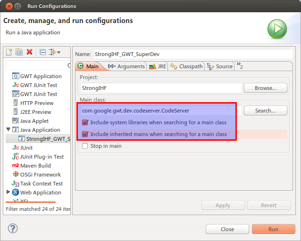Select first GWT JUnit Test entry icon
Image resolution: width=301 pixels, height=241 pixels.
click(x=16, y=85)
